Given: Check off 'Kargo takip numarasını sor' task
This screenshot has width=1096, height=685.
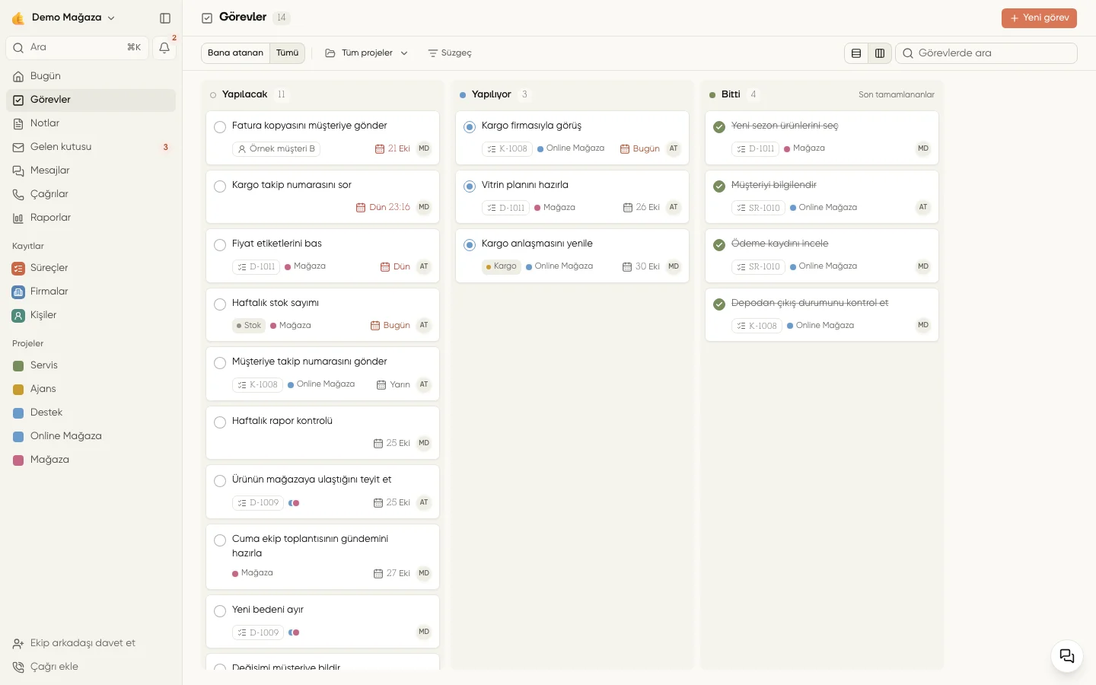Looking at the screenshot, I should click(x=220, y=186).
